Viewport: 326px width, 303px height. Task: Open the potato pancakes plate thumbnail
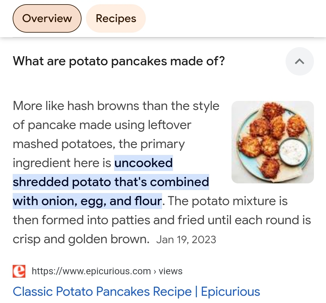tap(273, 142)
